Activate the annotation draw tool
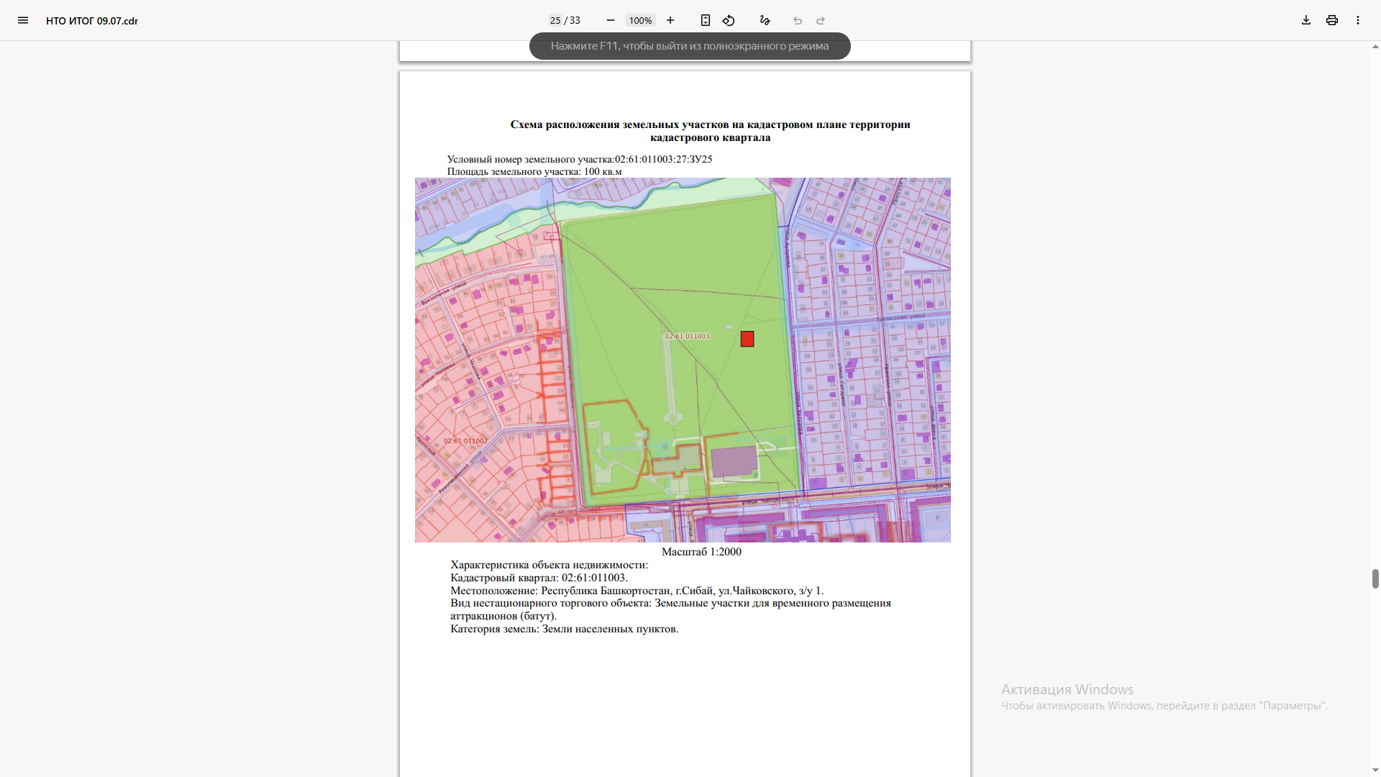 (x=765, y=20)
